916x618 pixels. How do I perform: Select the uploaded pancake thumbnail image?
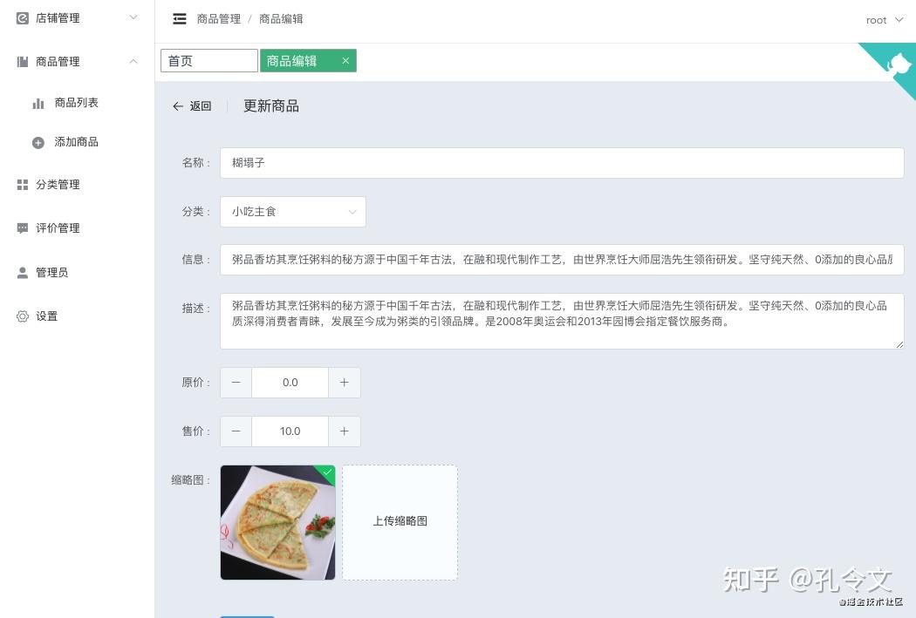click(278, 522)
